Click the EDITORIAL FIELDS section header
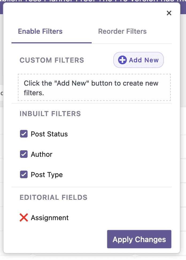 pos(53,197)
